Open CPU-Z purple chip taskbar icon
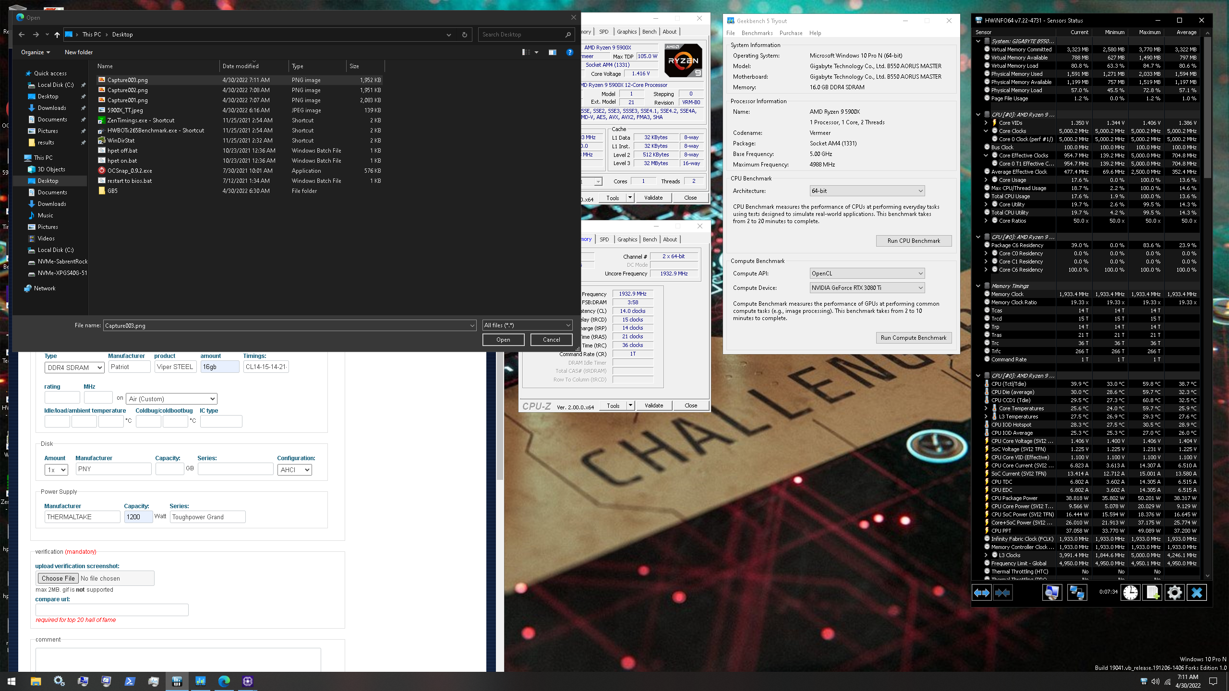This screenshot has height=691, width=1229. point(247,681)
